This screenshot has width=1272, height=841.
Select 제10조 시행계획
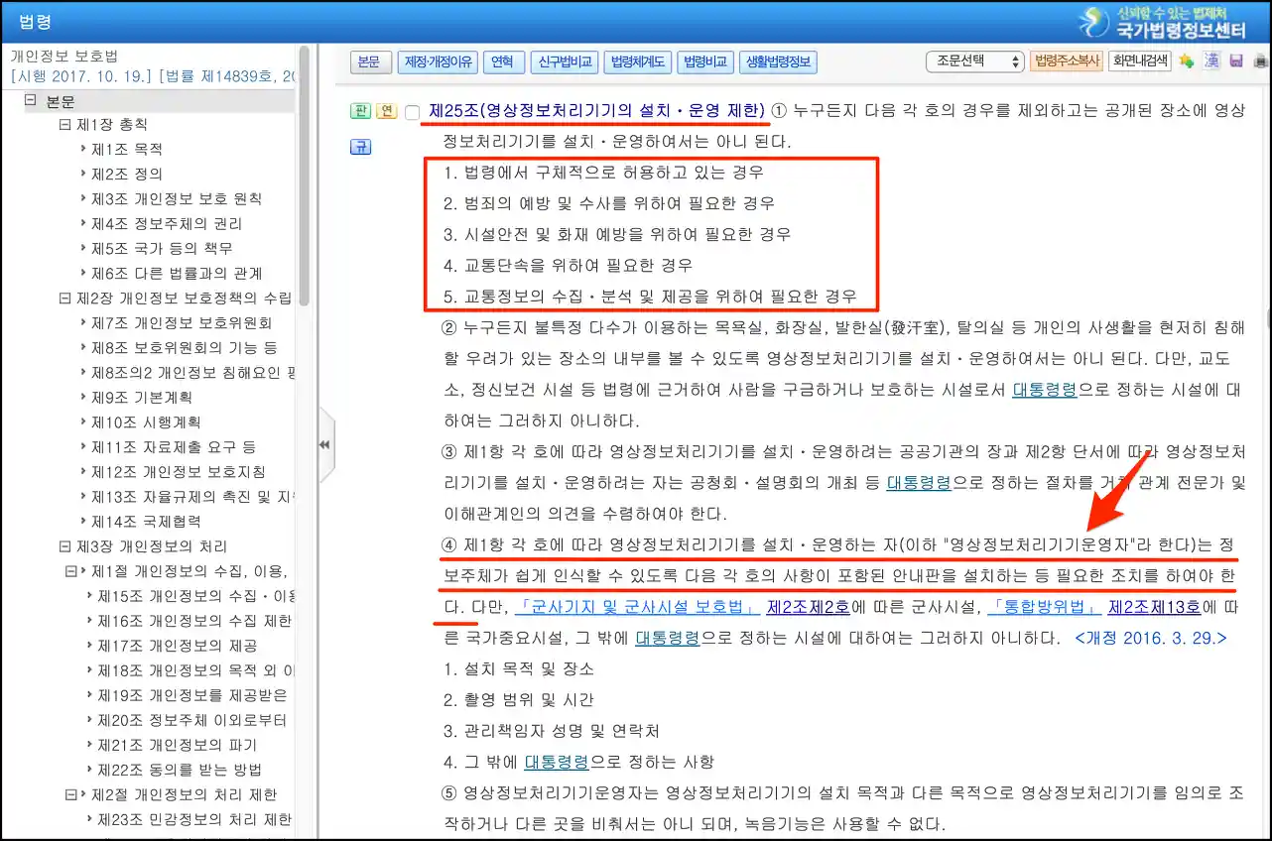coord(147,421)
